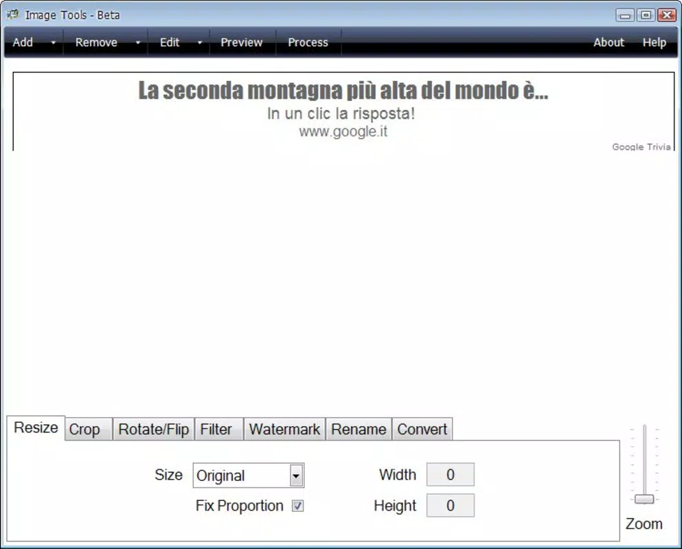This screenshot has height=549, width=682.
Task: Open the Edit menu
Action: click(x=169, y=42)
